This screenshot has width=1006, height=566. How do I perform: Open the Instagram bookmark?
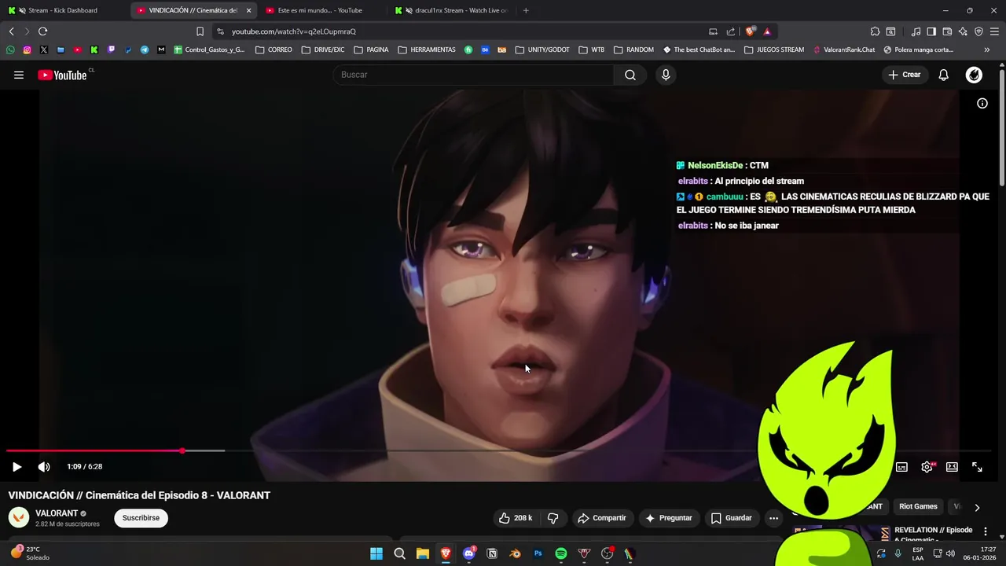click(x=27, y=50)
